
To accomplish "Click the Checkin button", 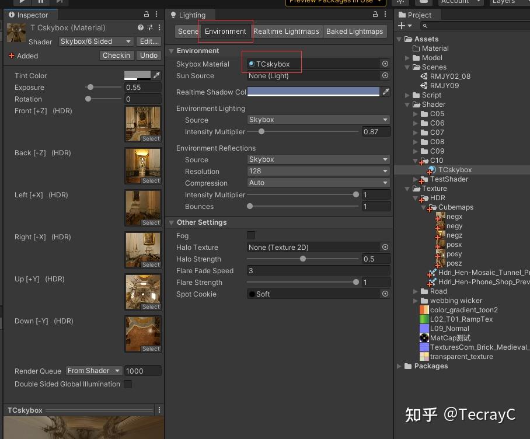I will 116,55.
